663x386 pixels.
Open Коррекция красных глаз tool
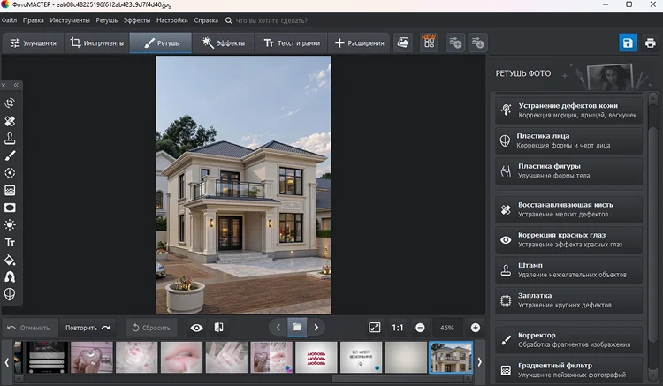click(568, 240)
